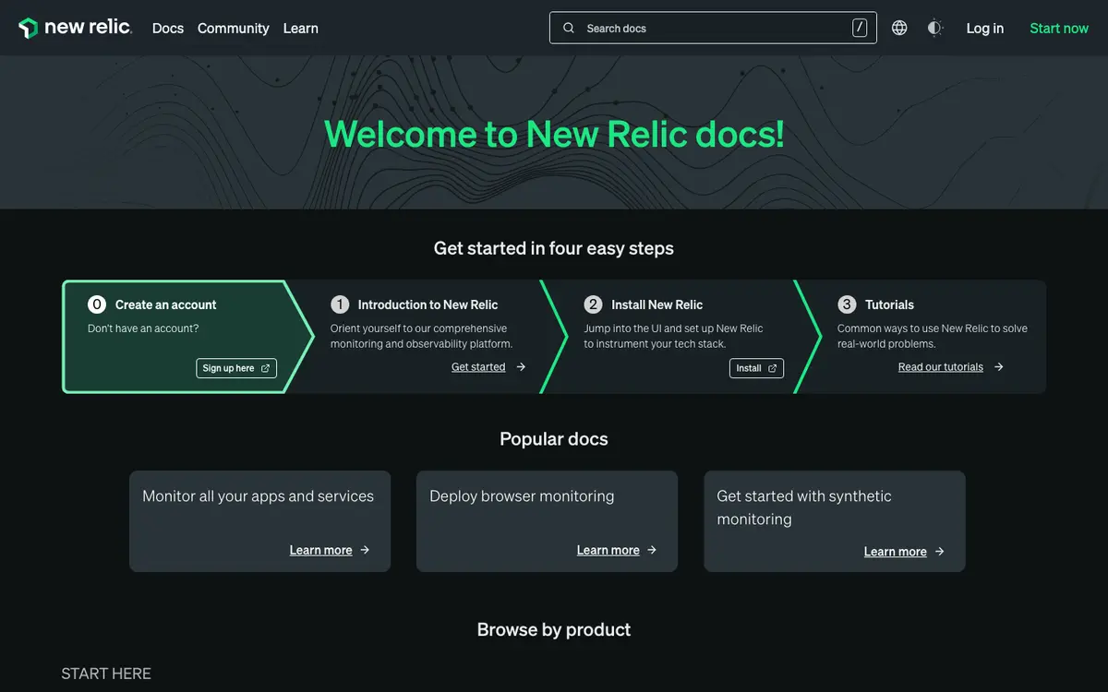This screenshot has width=1108, height=692.
Task: Click Browse by product heading
Action: 554,629
